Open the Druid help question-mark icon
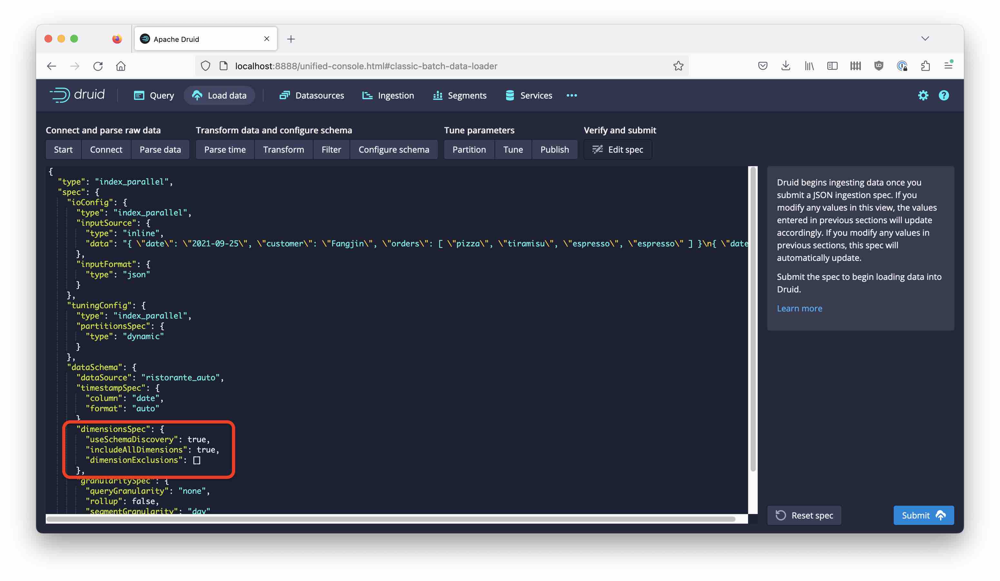This screenshot has height=581, width=1000. [944, 95]
